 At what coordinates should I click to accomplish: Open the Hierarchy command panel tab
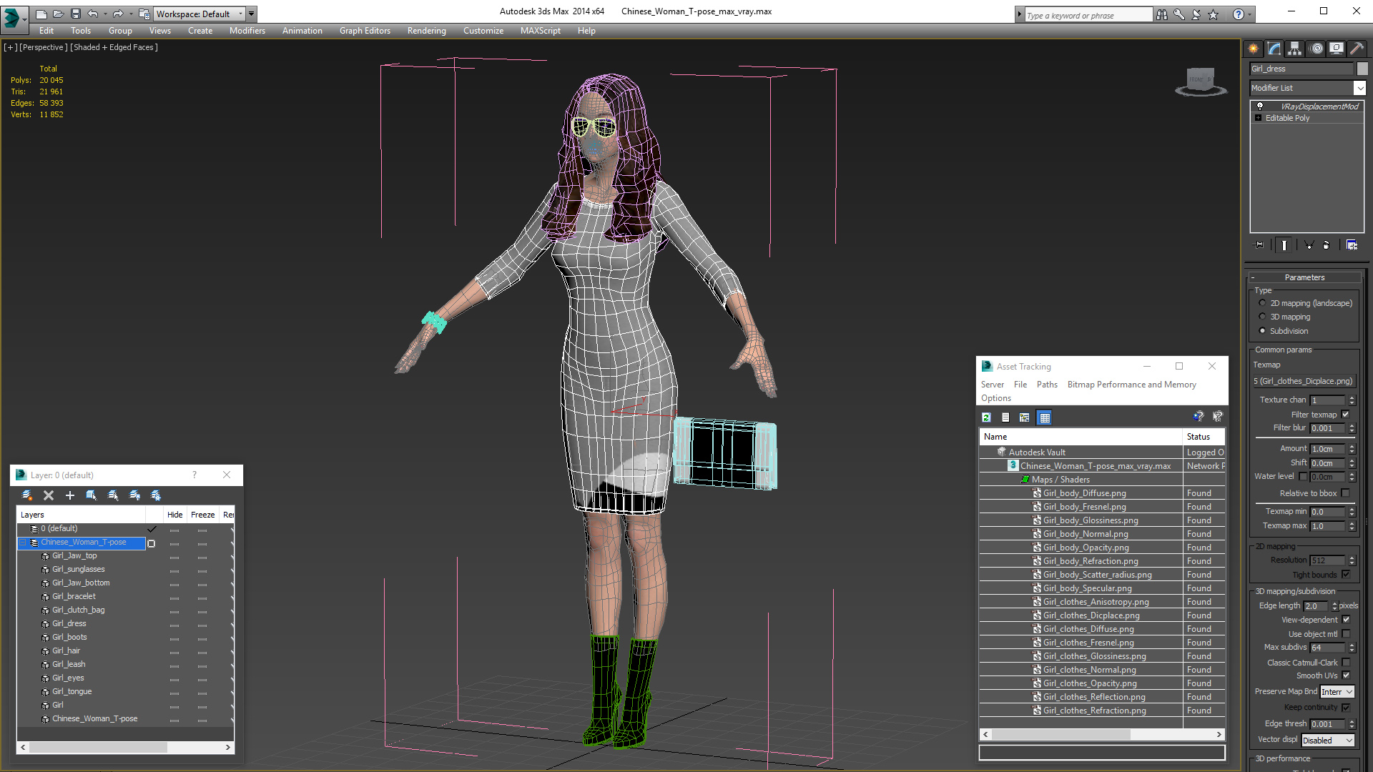coord(1295,49)
